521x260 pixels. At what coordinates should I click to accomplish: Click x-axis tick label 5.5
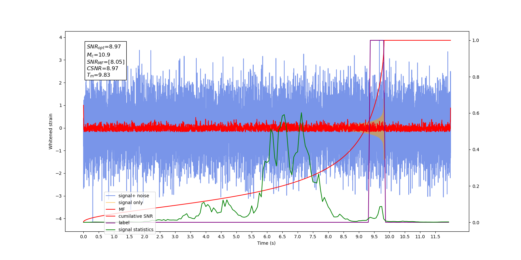pyautogui.click(x=252, y=237)
